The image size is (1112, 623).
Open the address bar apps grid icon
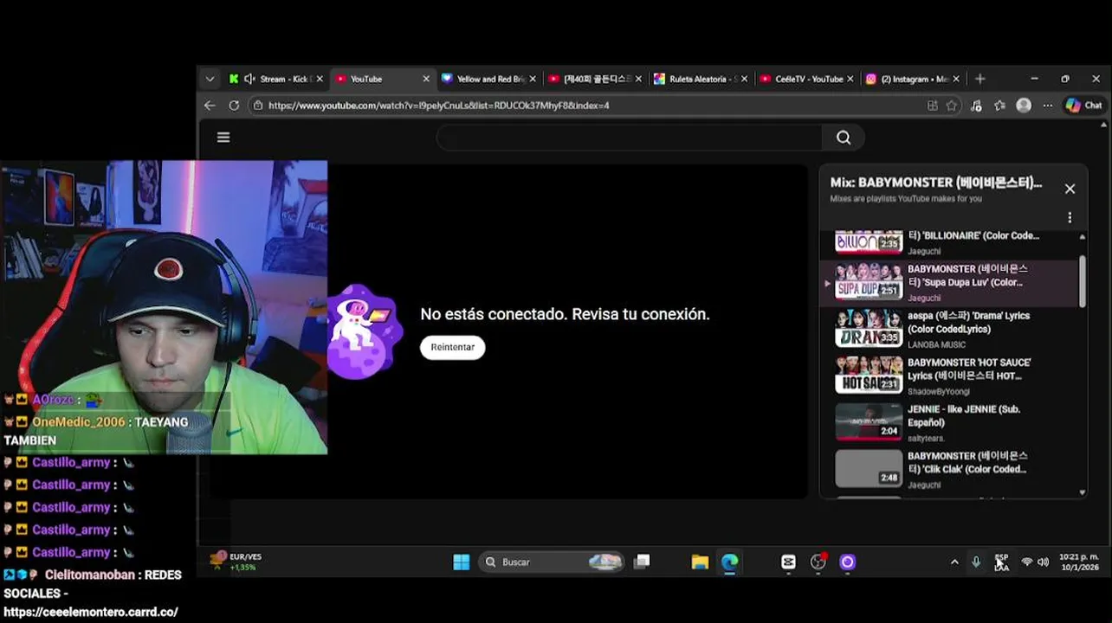[x=932, y=106]
